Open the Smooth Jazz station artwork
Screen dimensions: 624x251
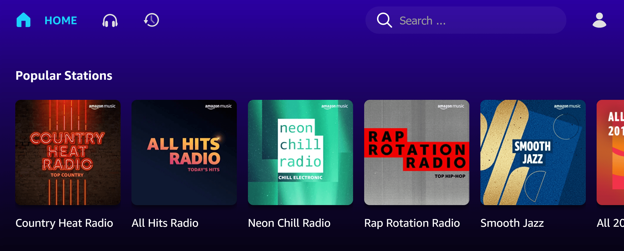pos(533,152)
